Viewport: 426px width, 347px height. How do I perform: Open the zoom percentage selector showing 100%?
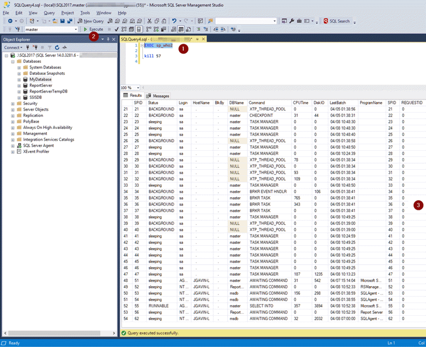pos(129,88)
